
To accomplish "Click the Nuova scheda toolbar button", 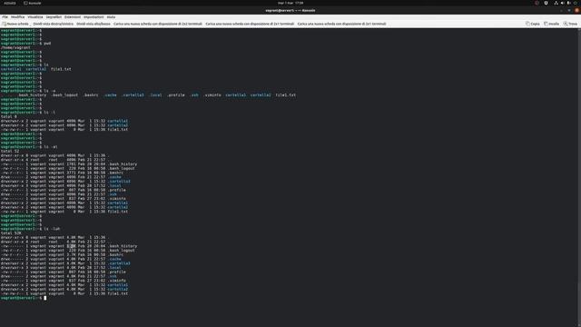I will [15, 24].
